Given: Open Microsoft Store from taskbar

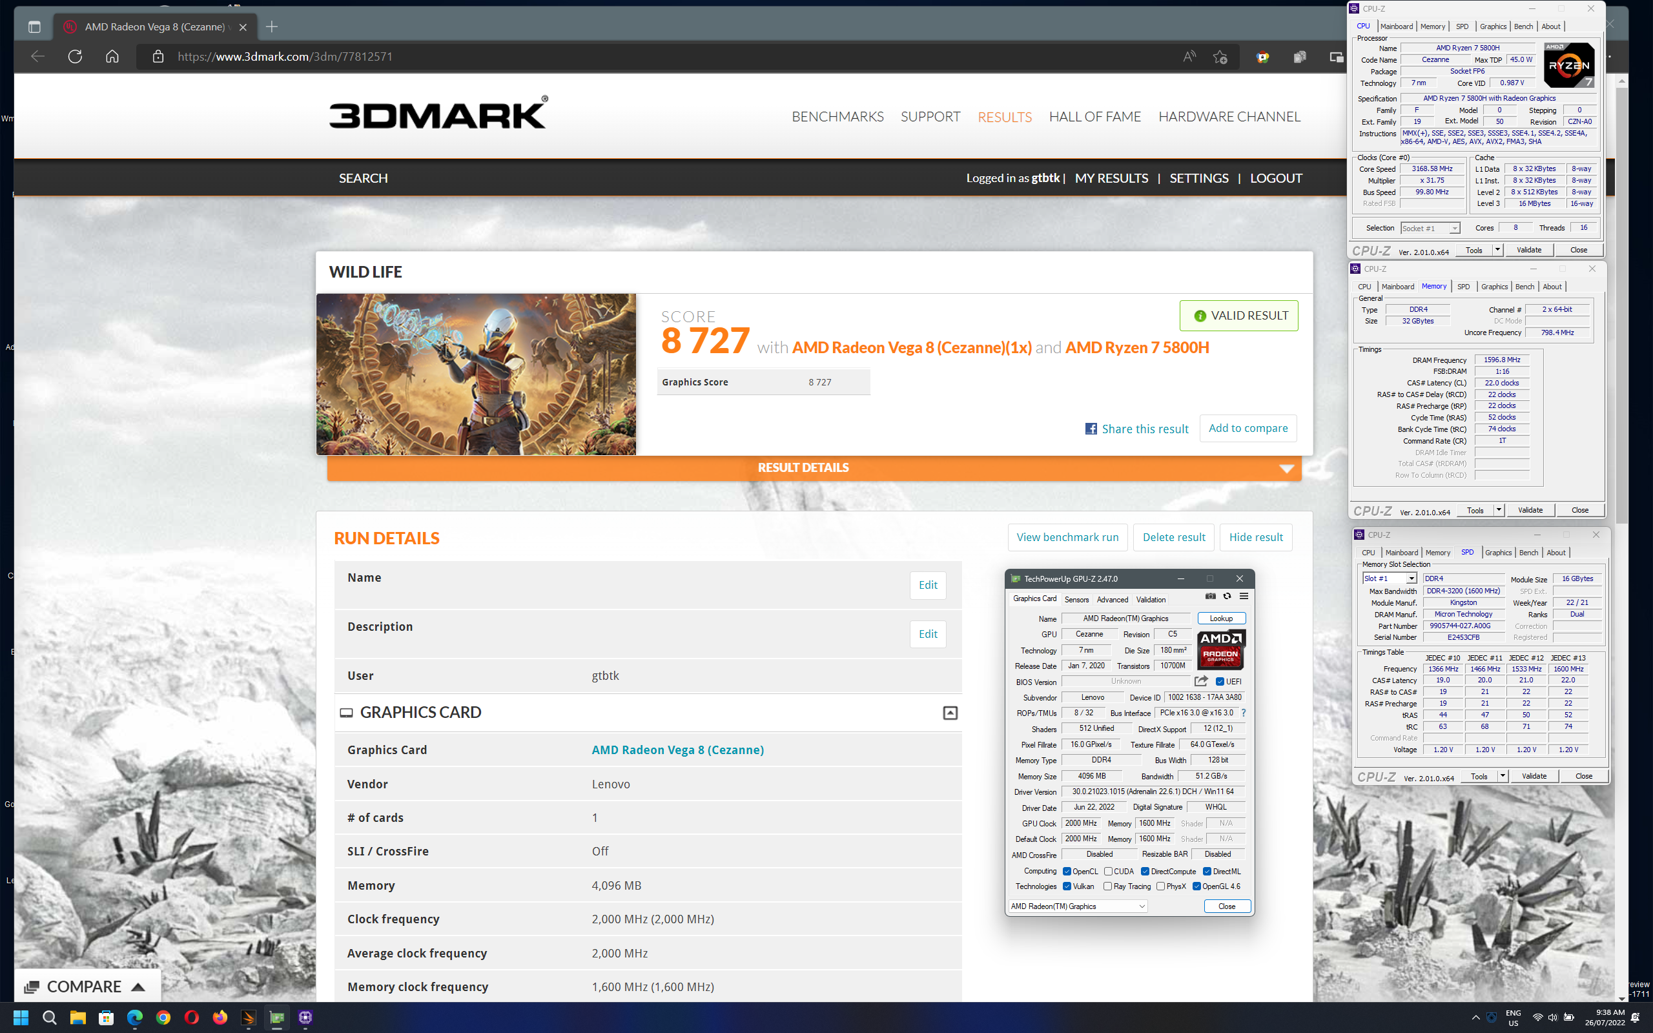Looking at the screenshot, I should 106,1018.
